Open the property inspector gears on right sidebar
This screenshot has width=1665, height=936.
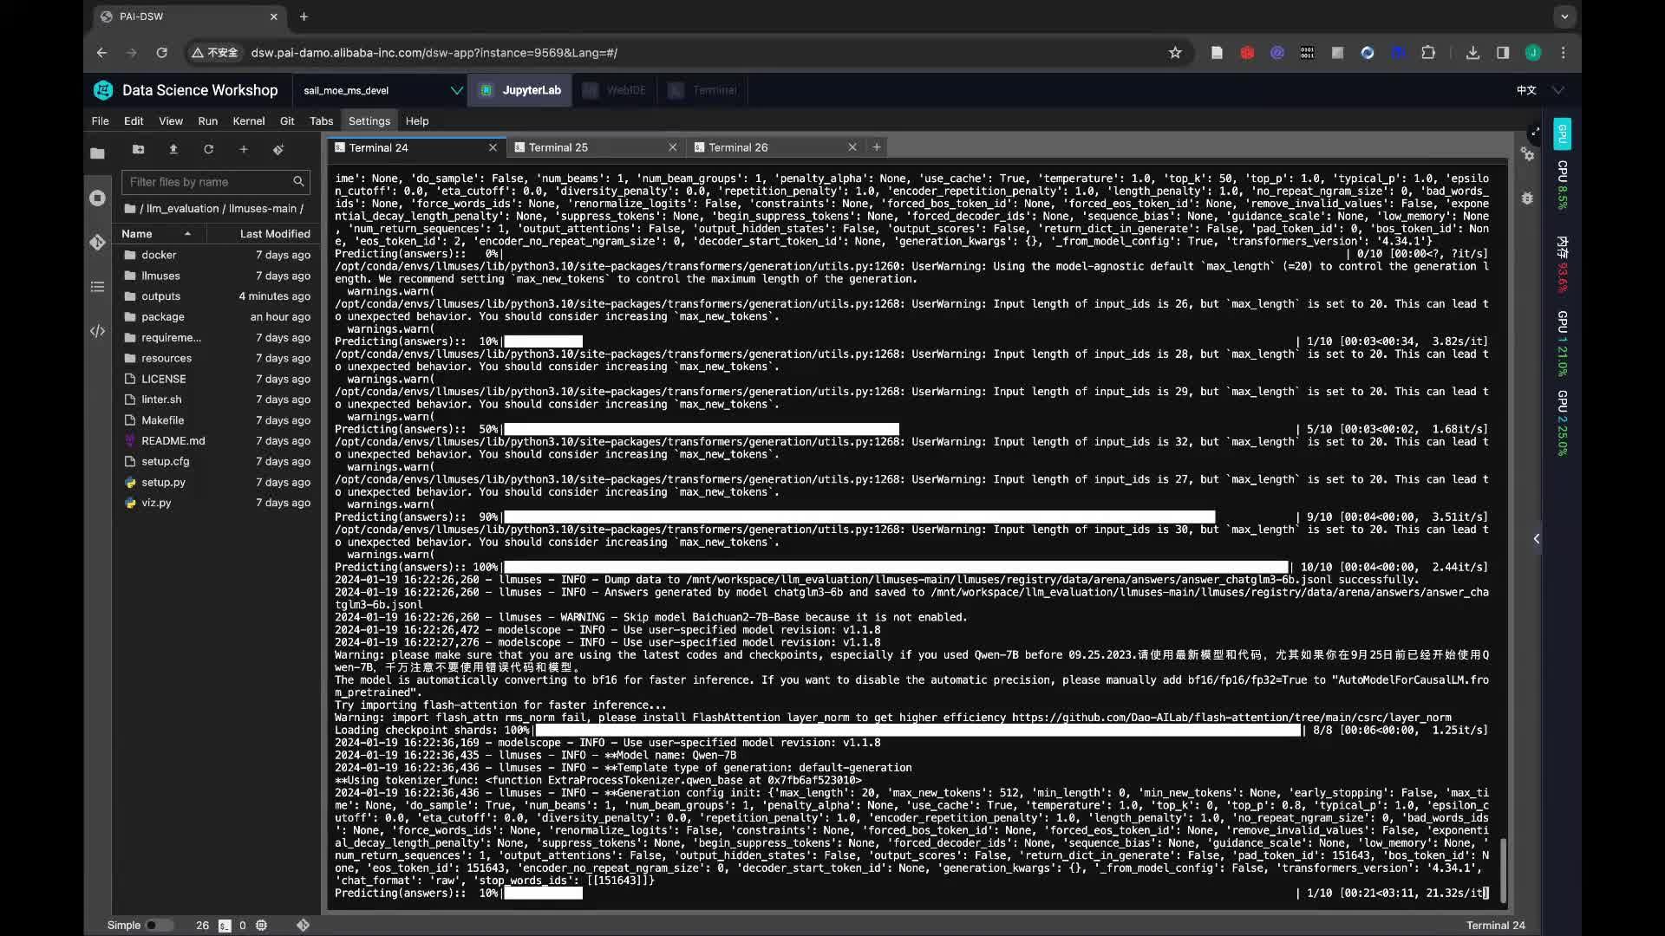coord(1528,154)
